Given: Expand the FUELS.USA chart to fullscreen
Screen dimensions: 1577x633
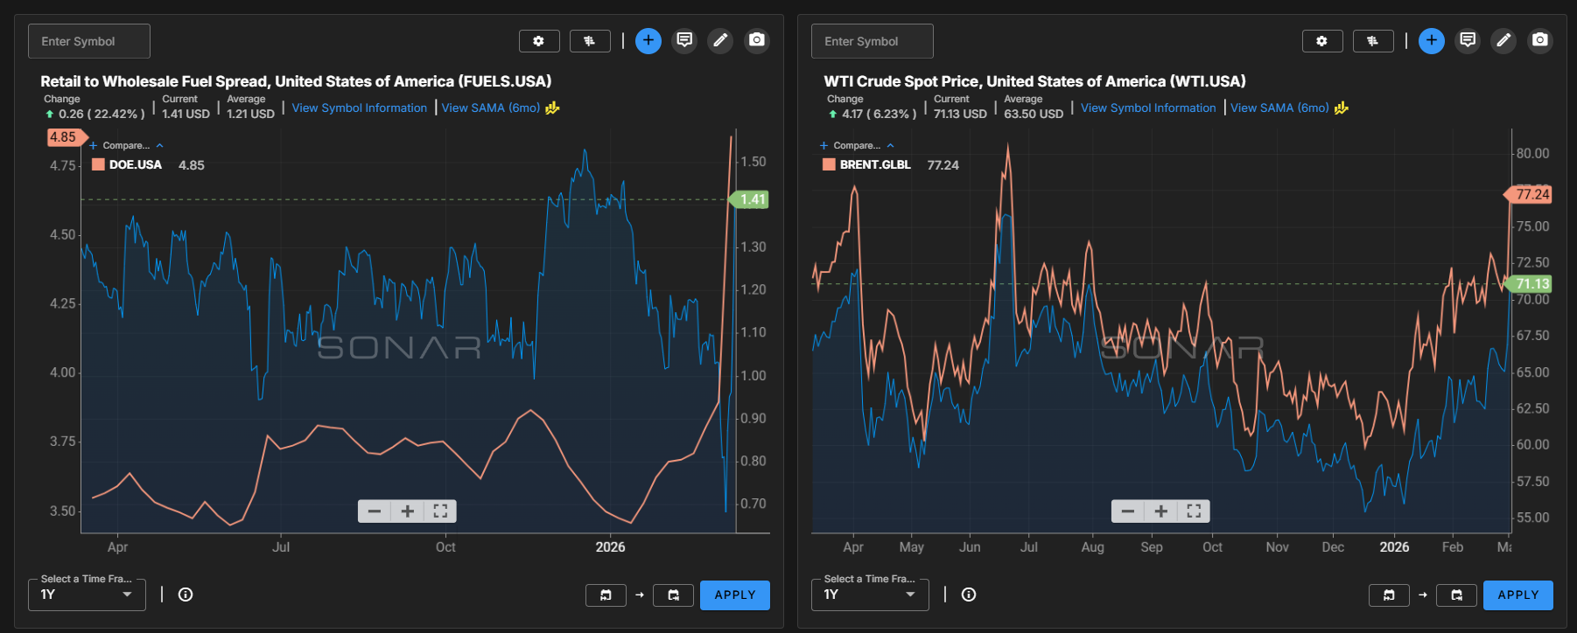Looking at the screenshot, I should (440, 511).
